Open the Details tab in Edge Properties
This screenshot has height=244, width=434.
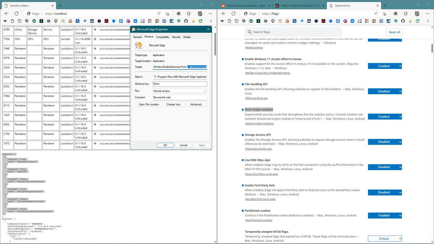(x=187, y=37)
